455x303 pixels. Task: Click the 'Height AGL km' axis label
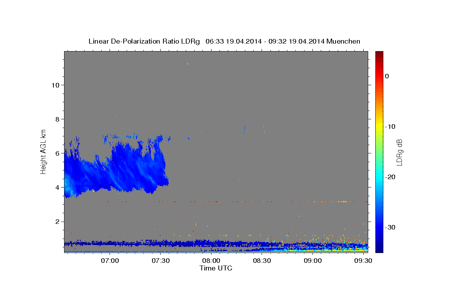click(44, 151)
